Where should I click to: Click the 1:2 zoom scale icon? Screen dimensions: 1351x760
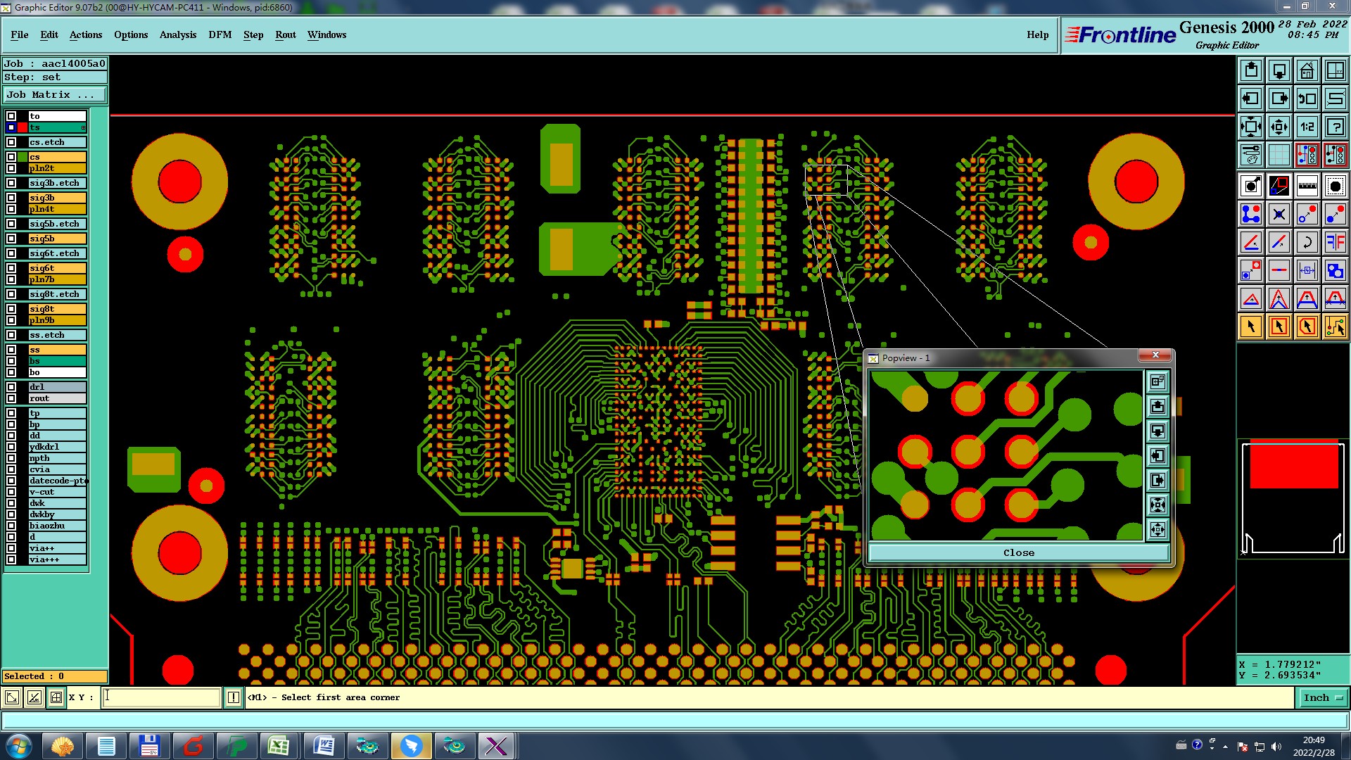tap(1307, 127)
